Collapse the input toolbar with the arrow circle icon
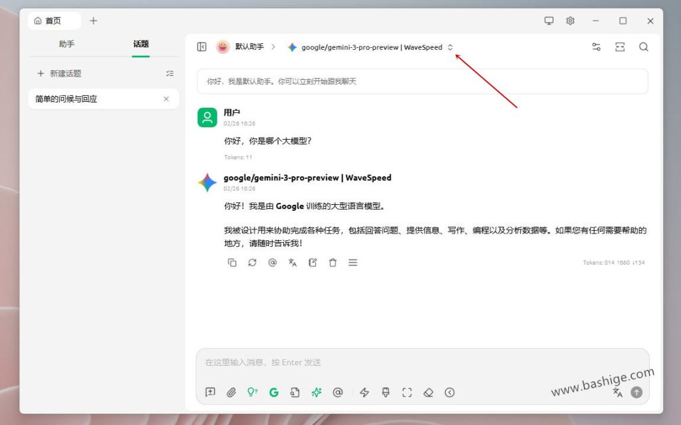Image resolution: width=681 pixels, height=425 pixels. (x=450, y=392)
